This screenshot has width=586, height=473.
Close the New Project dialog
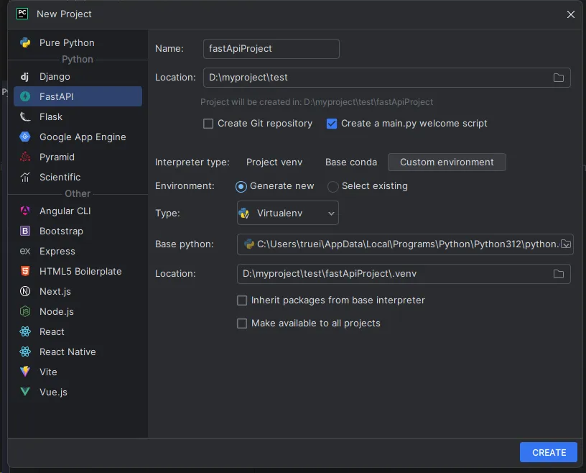click(x=571, y=14)
